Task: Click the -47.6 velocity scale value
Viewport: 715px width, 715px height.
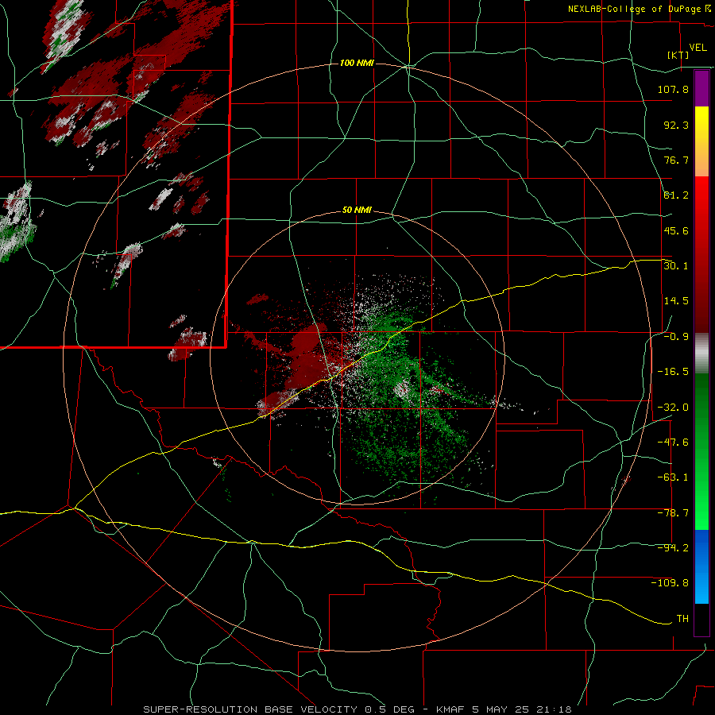Action: [x=673, y=443]
